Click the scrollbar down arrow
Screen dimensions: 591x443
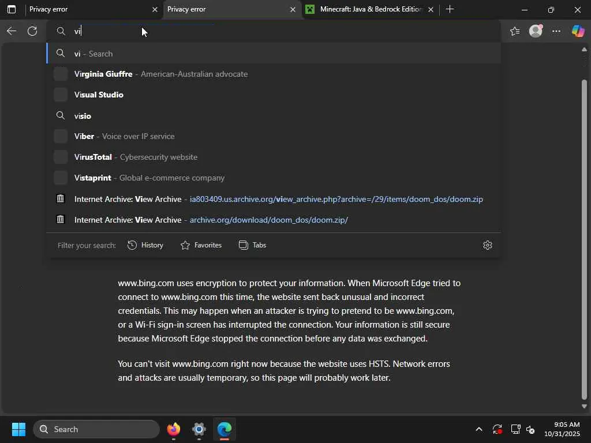pyautogui.click(x=584, y=407)
